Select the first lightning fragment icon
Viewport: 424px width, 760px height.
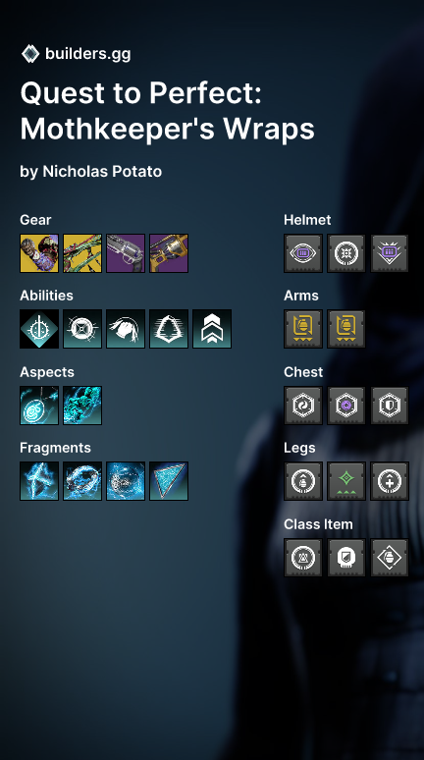(x=39, y=481)
